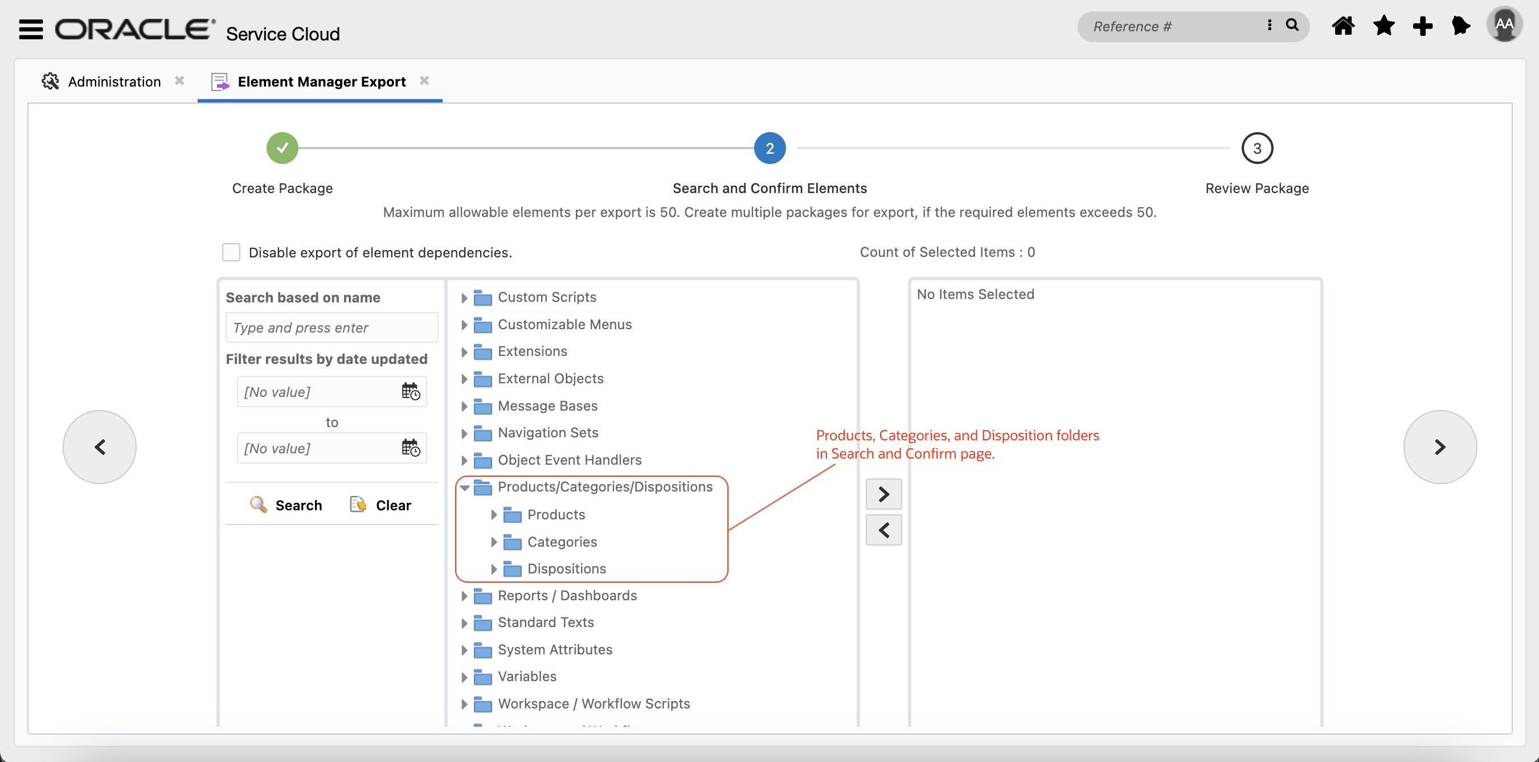This screenshot has height=762, width=1539.
Task: Click the search magnifier in Reference box
Action: pos(1292,26)
